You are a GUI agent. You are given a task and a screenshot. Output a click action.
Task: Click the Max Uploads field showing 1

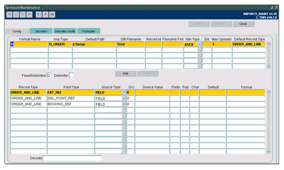pyautogui.click(x=222, y=44)
